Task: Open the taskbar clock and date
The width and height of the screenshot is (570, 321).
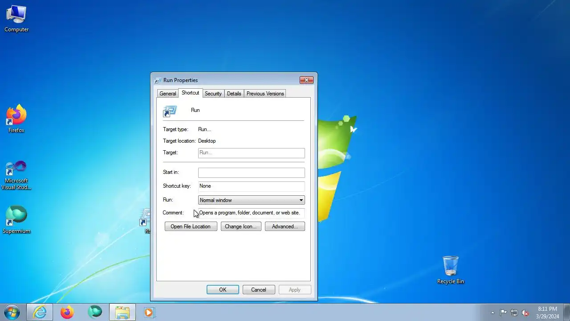Action: (x=547, y=312)
